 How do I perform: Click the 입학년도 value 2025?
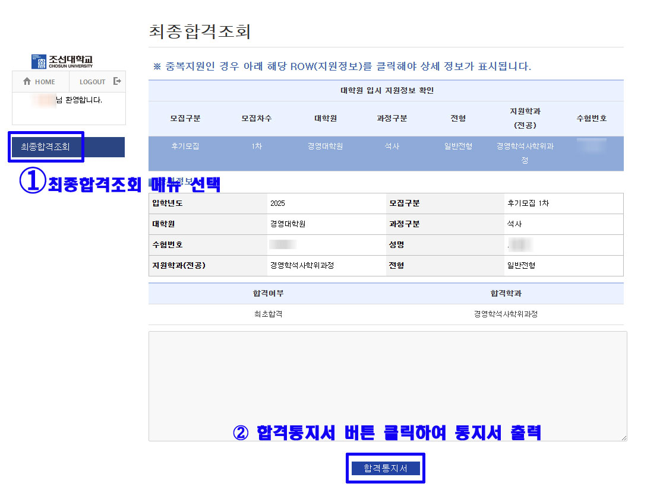[277, 203]
